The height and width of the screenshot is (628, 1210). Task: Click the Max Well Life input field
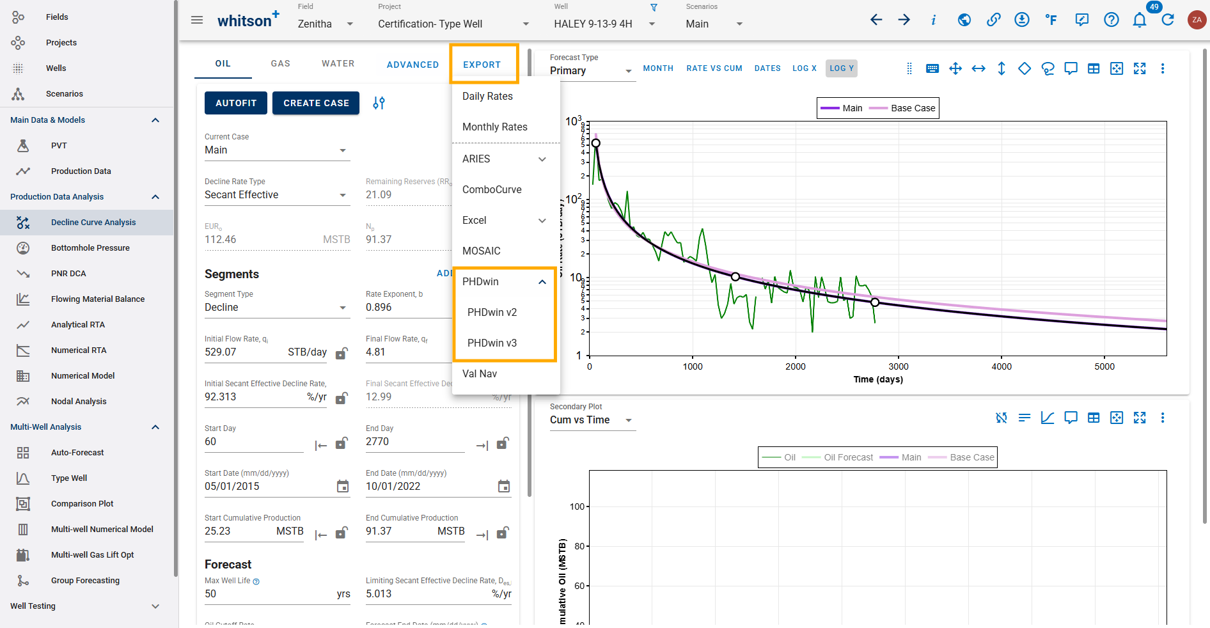(x=269, y=594)
